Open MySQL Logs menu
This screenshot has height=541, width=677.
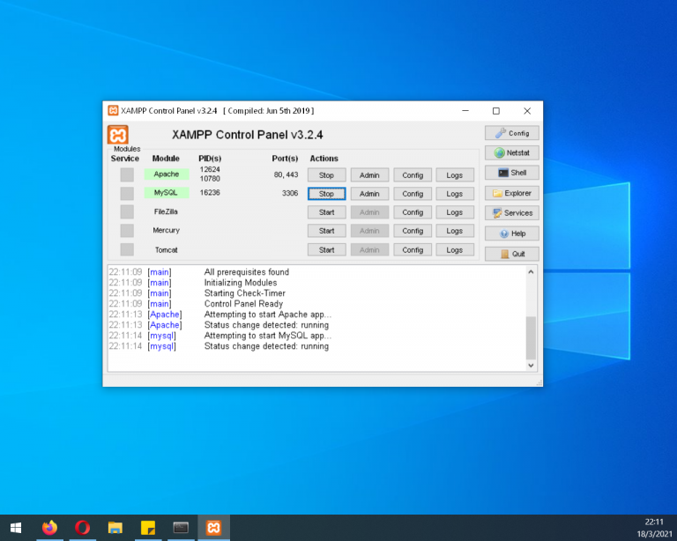click(x=455, y=194)
